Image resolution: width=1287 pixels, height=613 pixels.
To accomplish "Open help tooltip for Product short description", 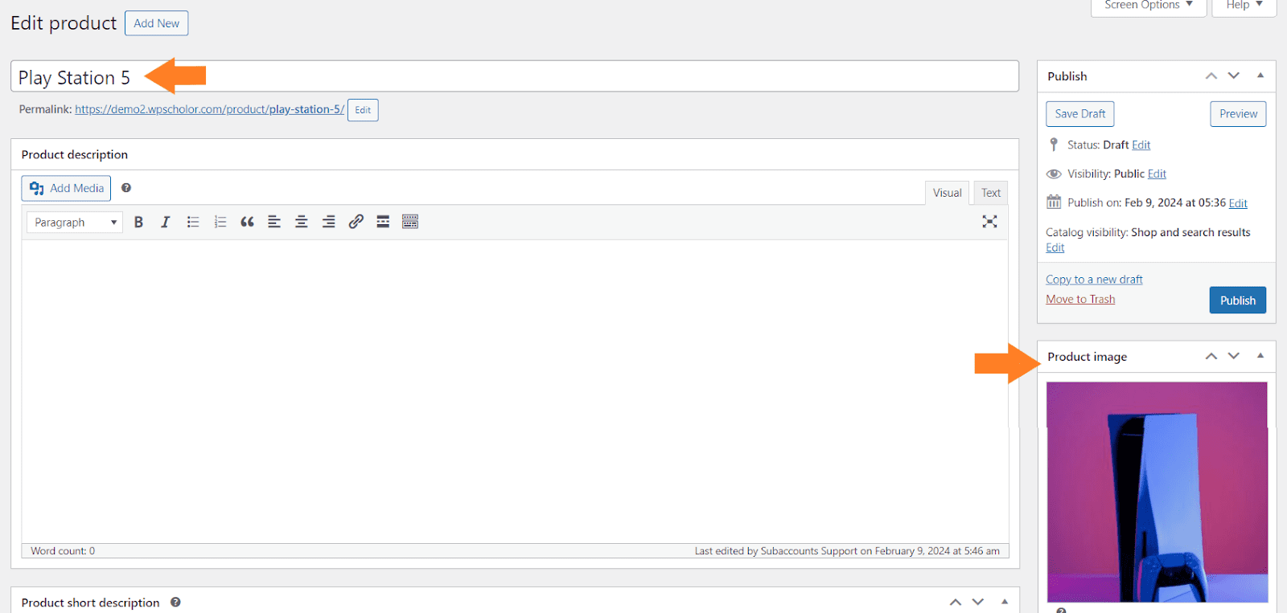I will click(175, 602).
